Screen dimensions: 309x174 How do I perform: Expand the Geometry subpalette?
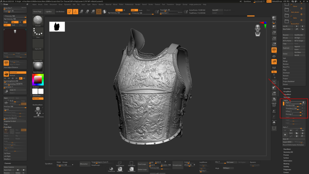pyautogui.click(x=287, y=89)
